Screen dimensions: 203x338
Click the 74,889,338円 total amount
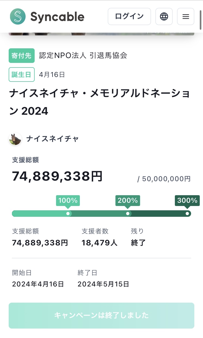[57, 177]
